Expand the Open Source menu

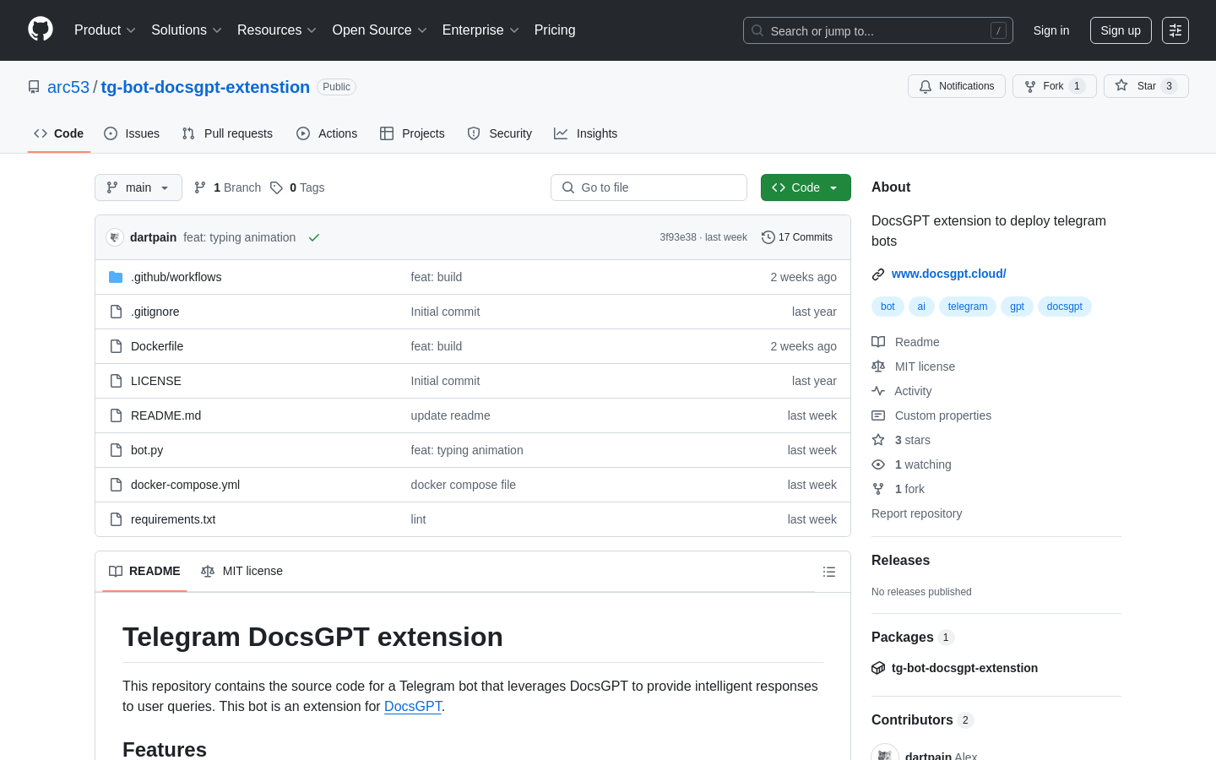[379, 30]
